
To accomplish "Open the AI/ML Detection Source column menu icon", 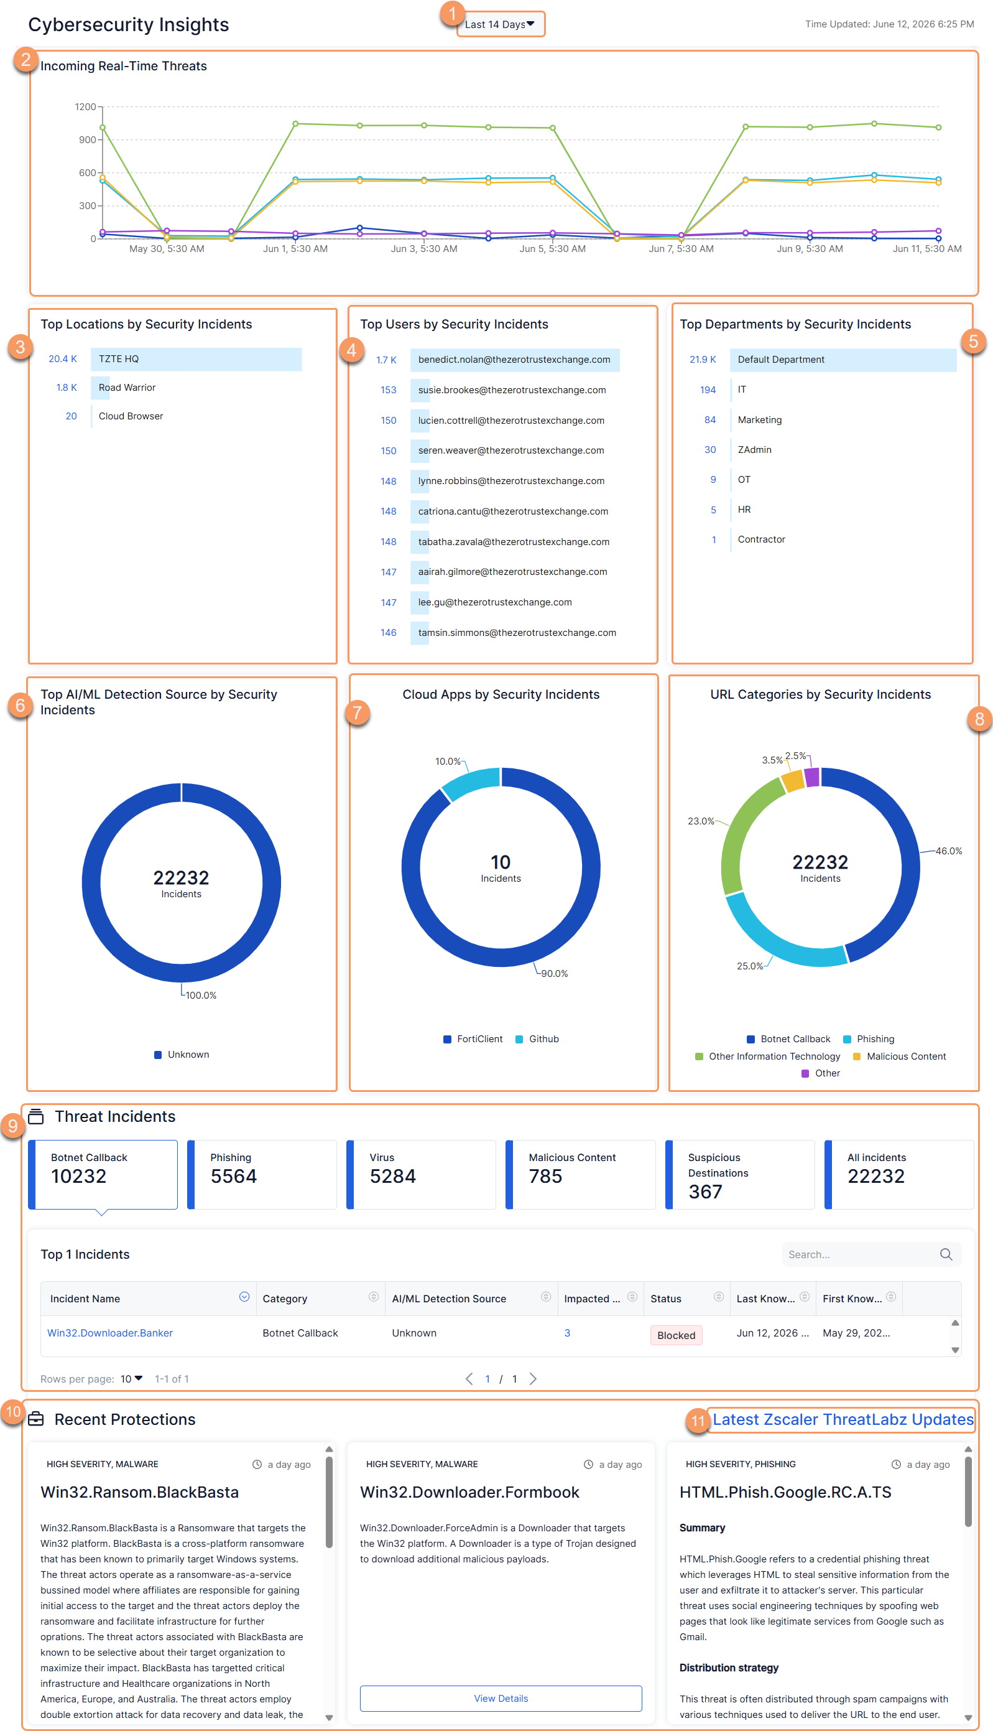I will pos(545,1297).
